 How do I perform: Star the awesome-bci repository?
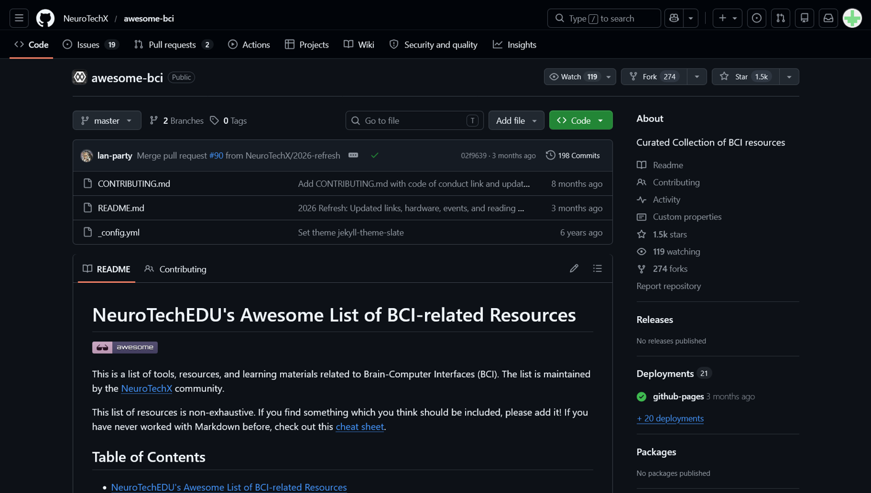point(746,76)
